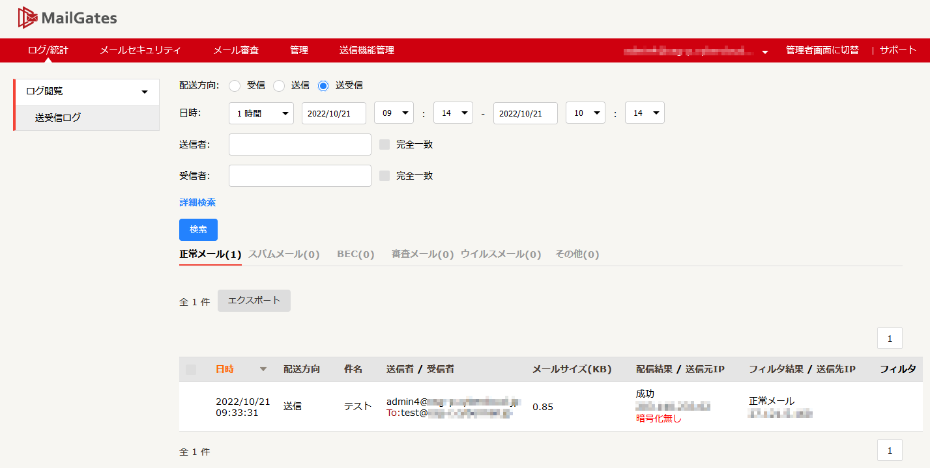This screenshot has width=930, height=468.
Task: Switch to the スパムメール(0) tab
Action: (284, 255)
